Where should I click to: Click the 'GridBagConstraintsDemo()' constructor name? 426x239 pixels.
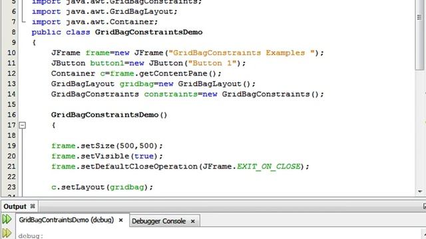coord(109,115)
